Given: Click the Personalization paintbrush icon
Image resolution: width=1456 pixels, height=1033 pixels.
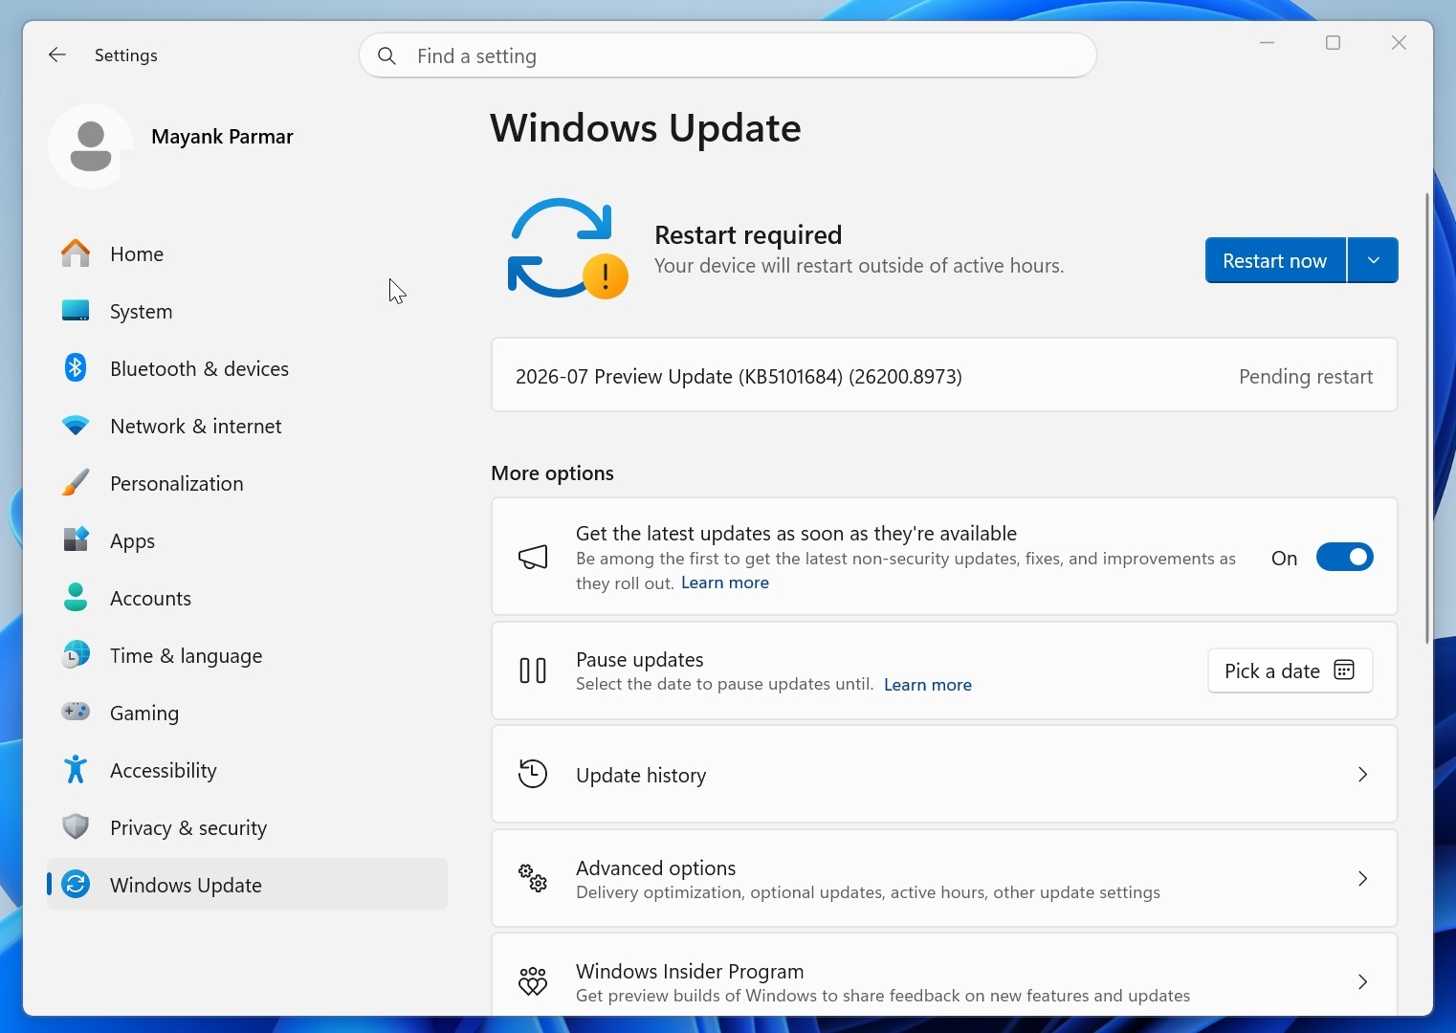Looking at the screenshot, I should pyautogui.click(x=76, y=483).
